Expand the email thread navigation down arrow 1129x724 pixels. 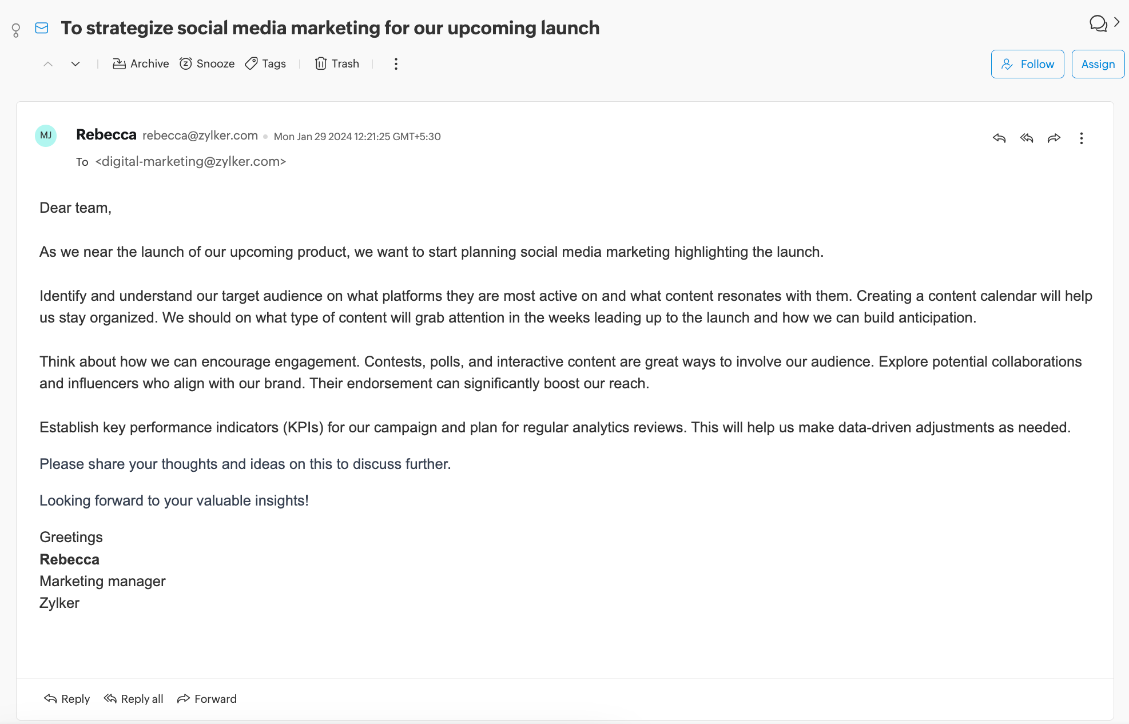(75, 64)
